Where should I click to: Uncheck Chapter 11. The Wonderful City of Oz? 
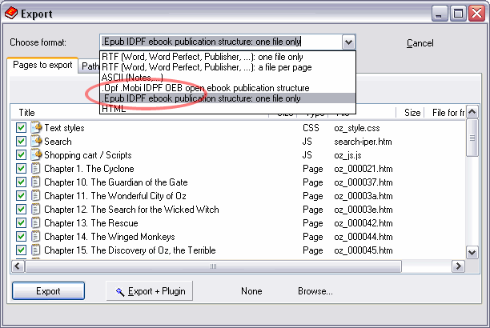[21, 195]
